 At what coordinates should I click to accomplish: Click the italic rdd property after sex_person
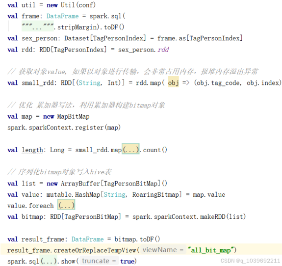point(163,50)
